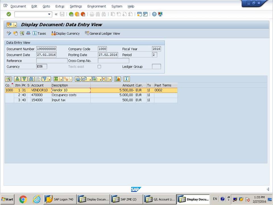Click account 470000 cell
Viewport: 273px width, 205px height.
(41, 95)
